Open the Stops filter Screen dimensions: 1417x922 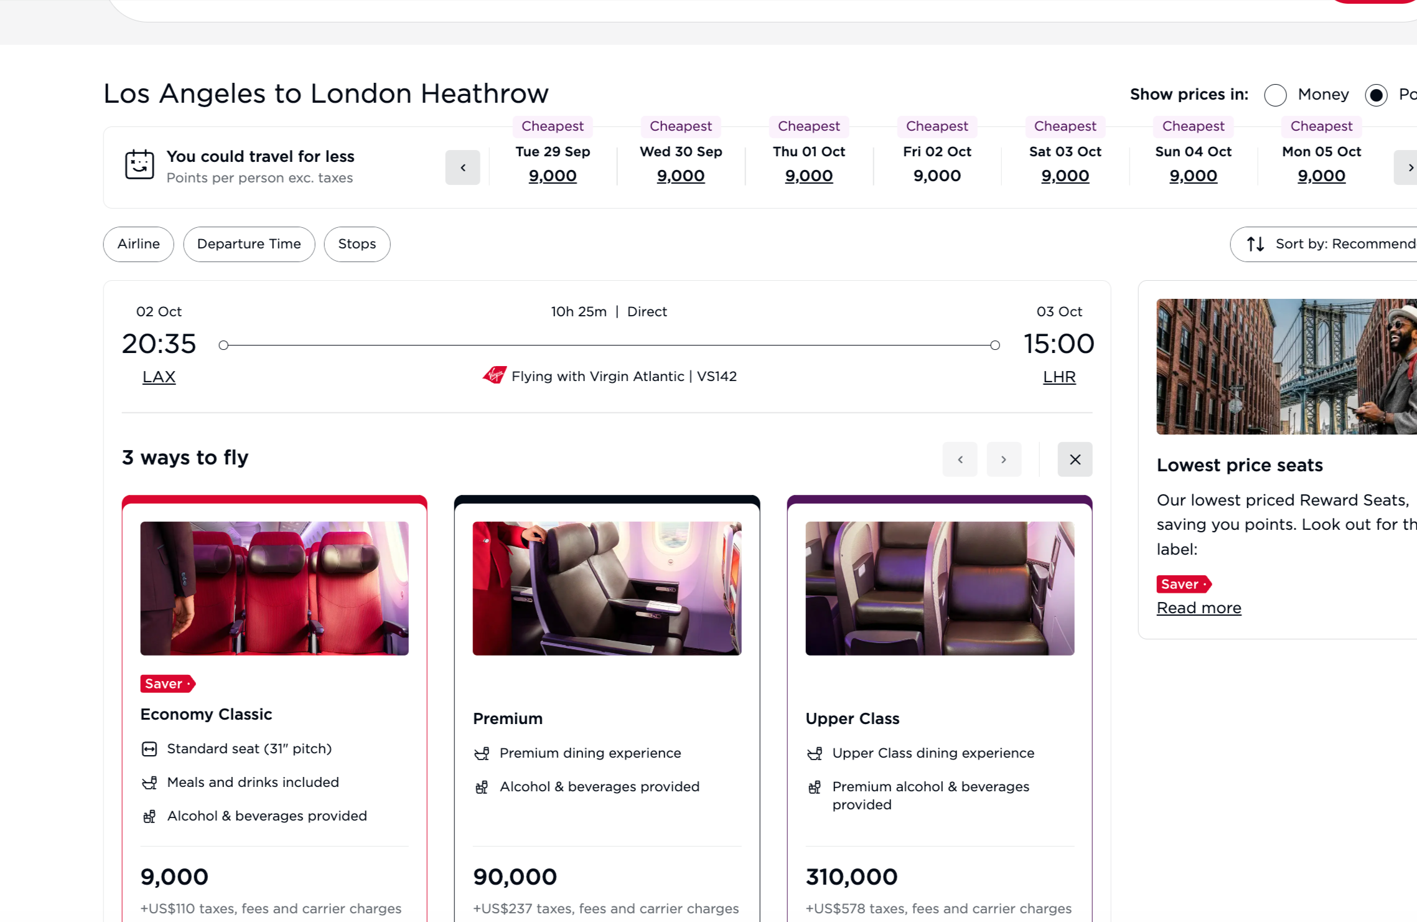[357, 244]
